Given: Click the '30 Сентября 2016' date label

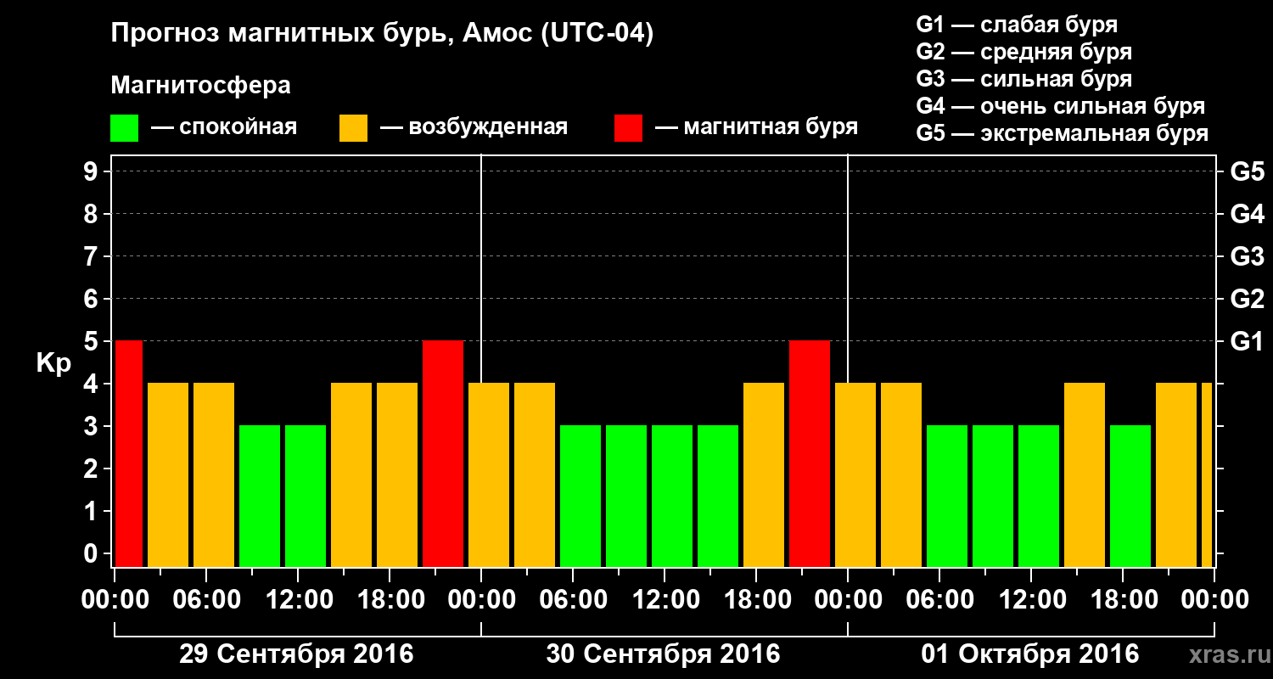Looking at the screenshot, I should [x=663, y=654].
